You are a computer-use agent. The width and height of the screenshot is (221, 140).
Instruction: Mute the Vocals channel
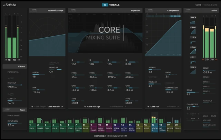pos(213,116)
